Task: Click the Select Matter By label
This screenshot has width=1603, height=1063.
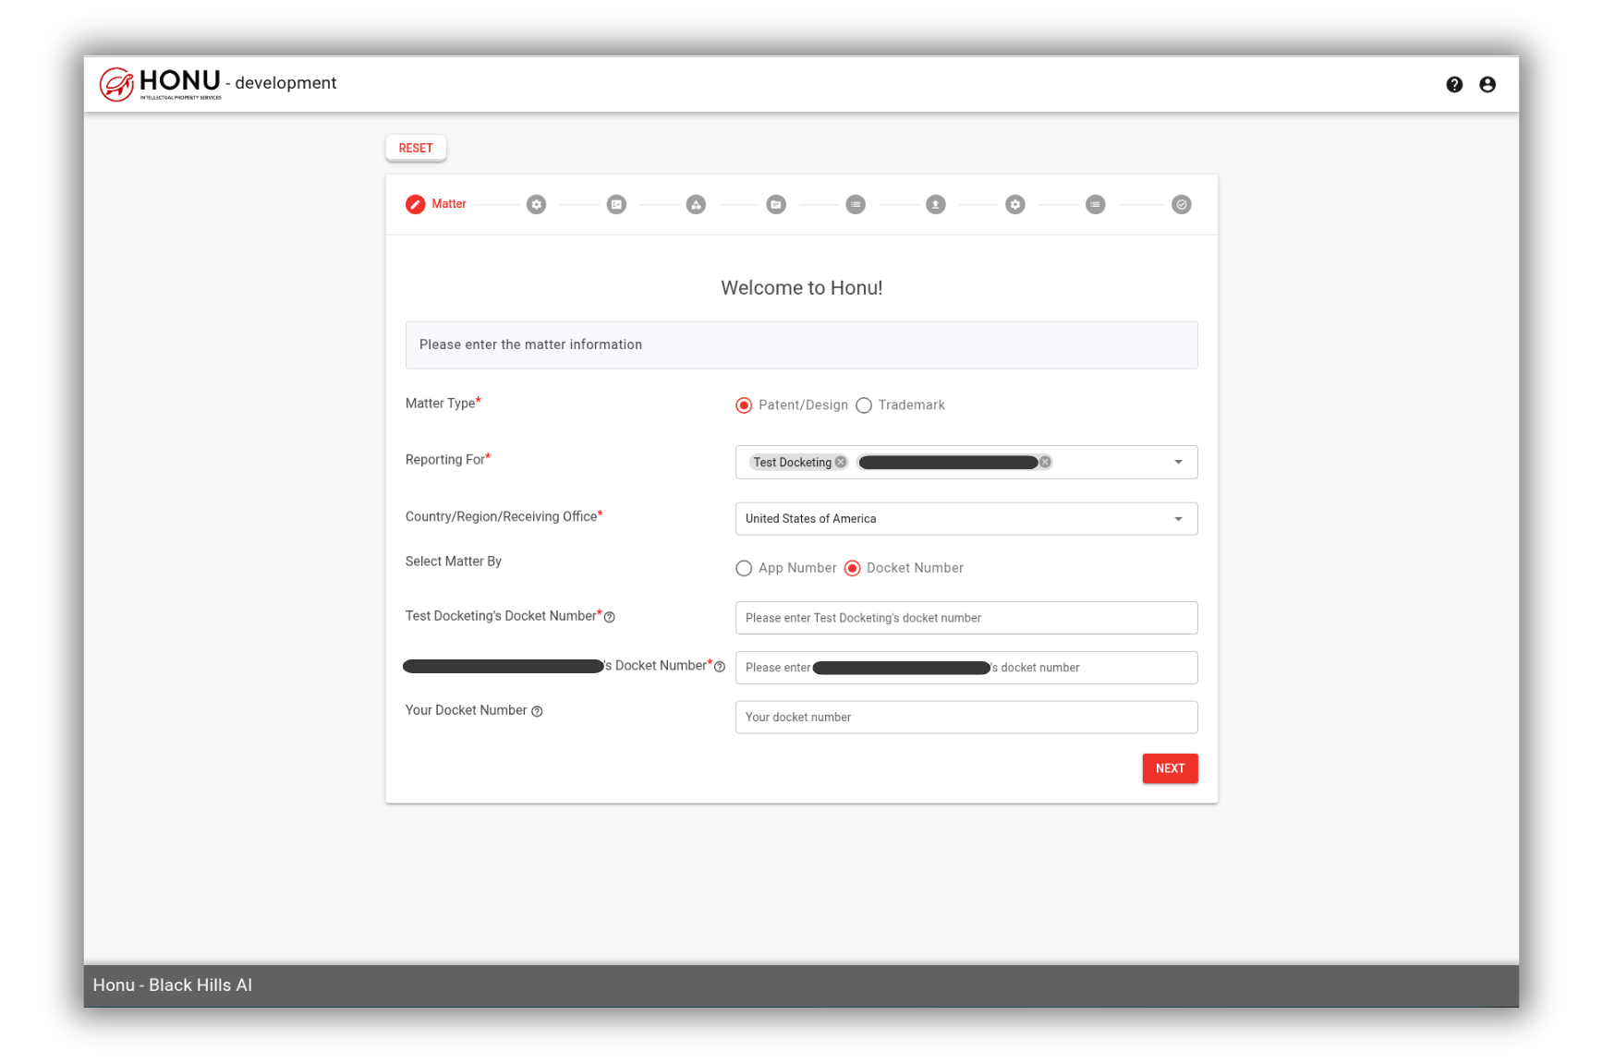Action: [x=453, y=562]
